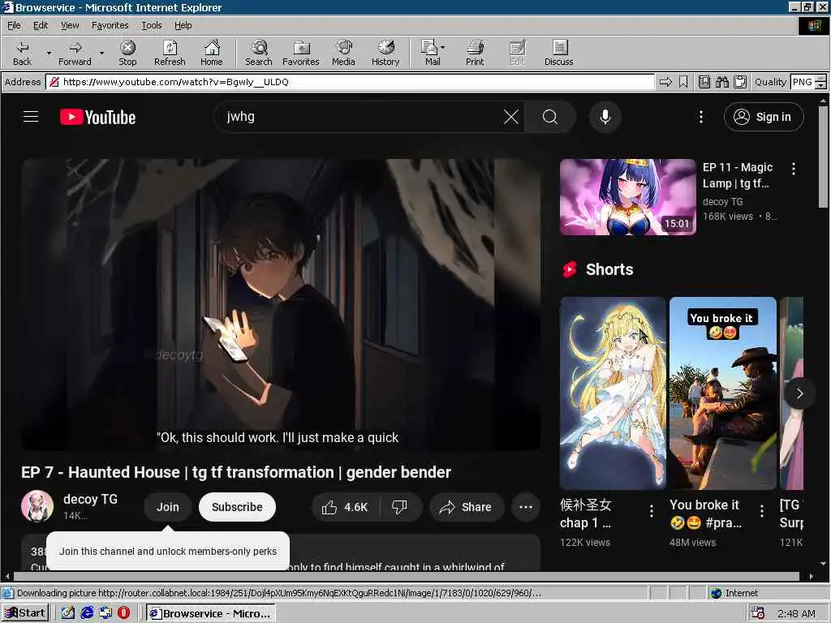
Task: Click the Join button
Action: tap(167, 507)
